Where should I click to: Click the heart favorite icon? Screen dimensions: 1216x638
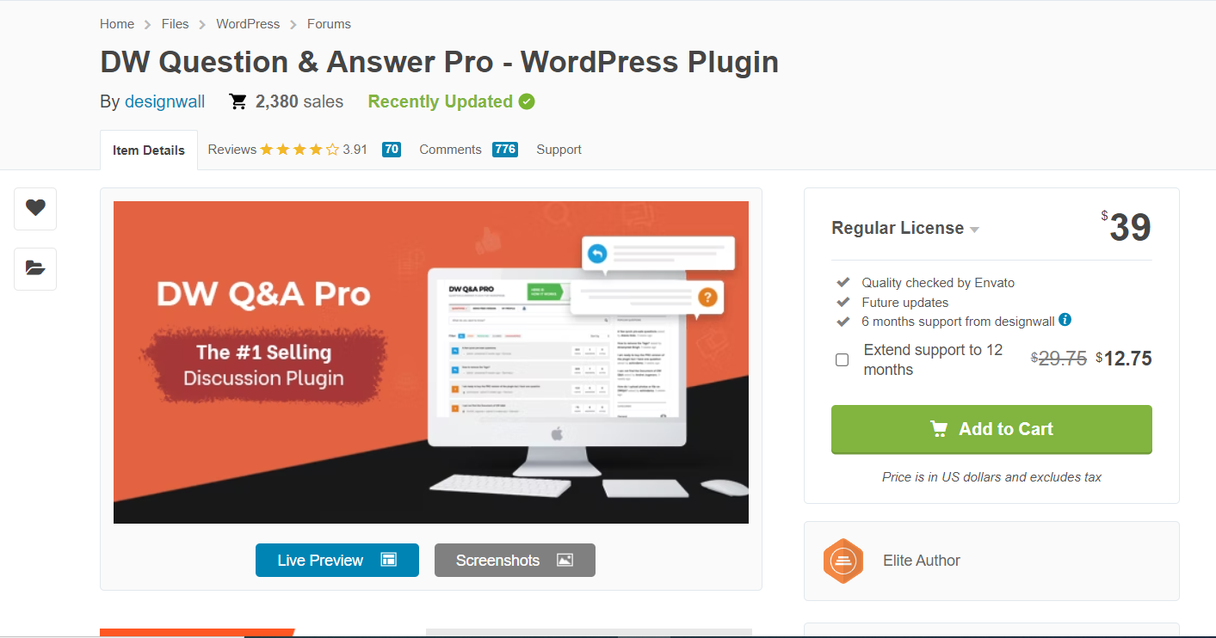click(x=35, y=208)
